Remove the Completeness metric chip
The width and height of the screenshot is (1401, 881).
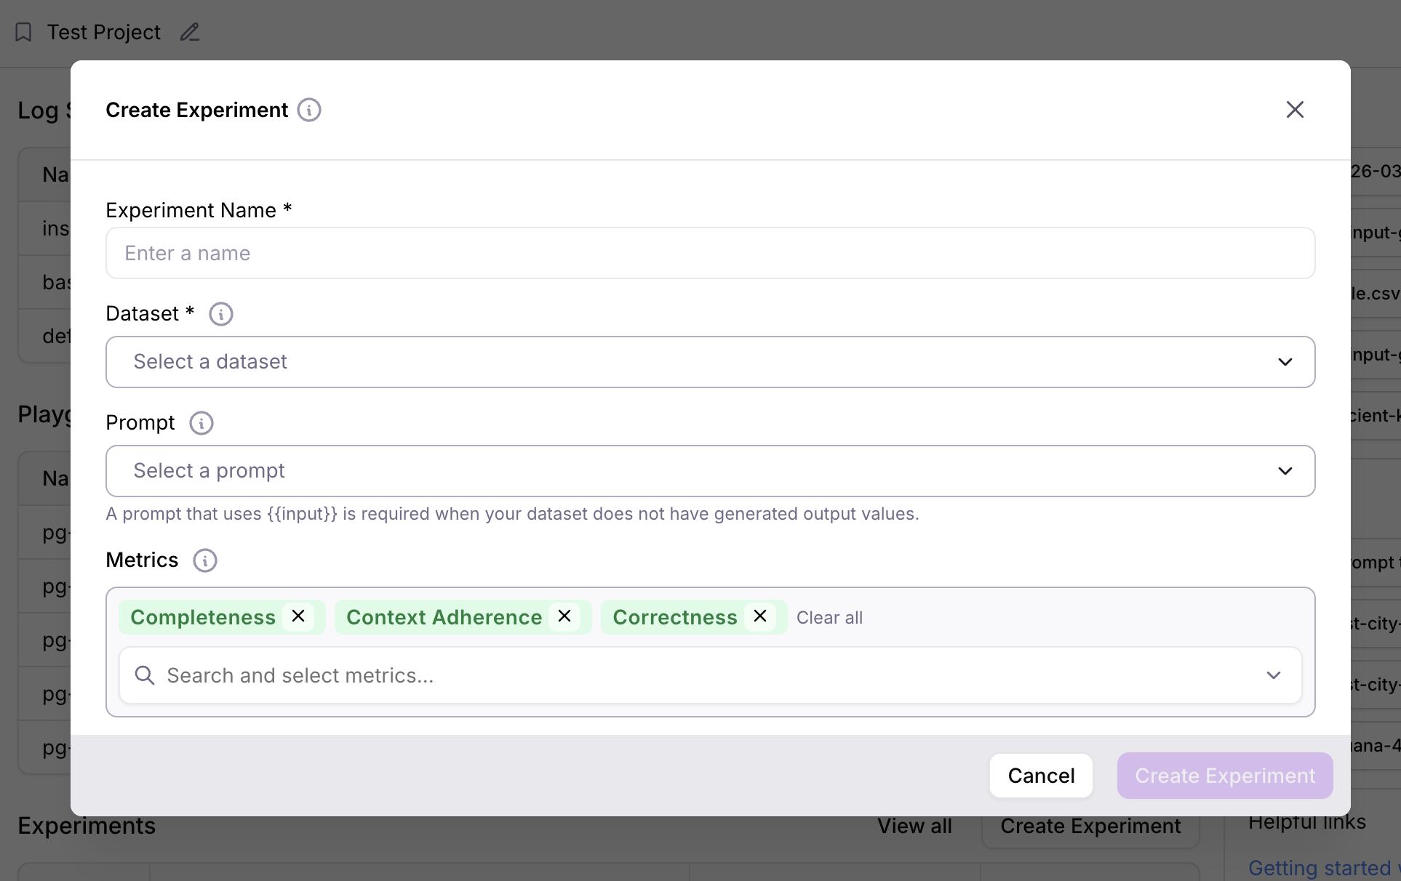point(298,616)
